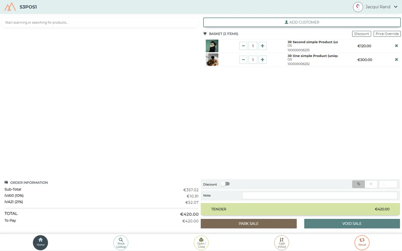
Task: Open Stock Lookup
Action: coord(121,243)
